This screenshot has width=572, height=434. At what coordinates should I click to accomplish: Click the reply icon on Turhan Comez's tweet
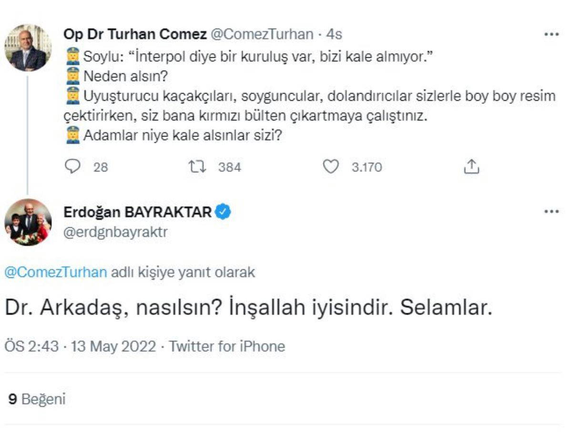tap(71, 167)
